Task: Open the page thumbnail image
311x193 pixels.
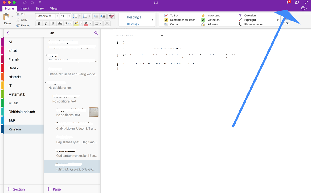Action: 94,112
